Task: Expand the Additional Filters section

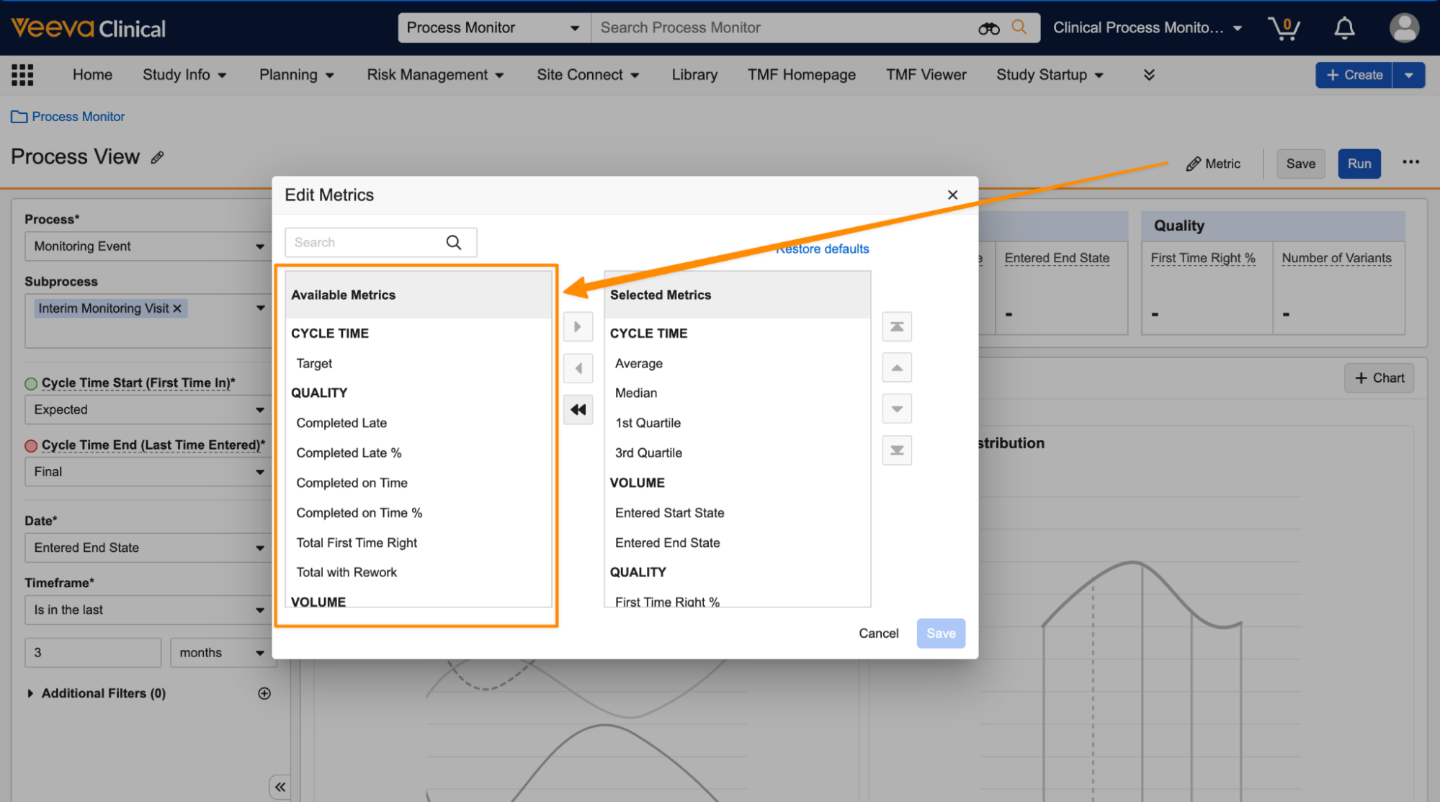Action: point(30,693)
